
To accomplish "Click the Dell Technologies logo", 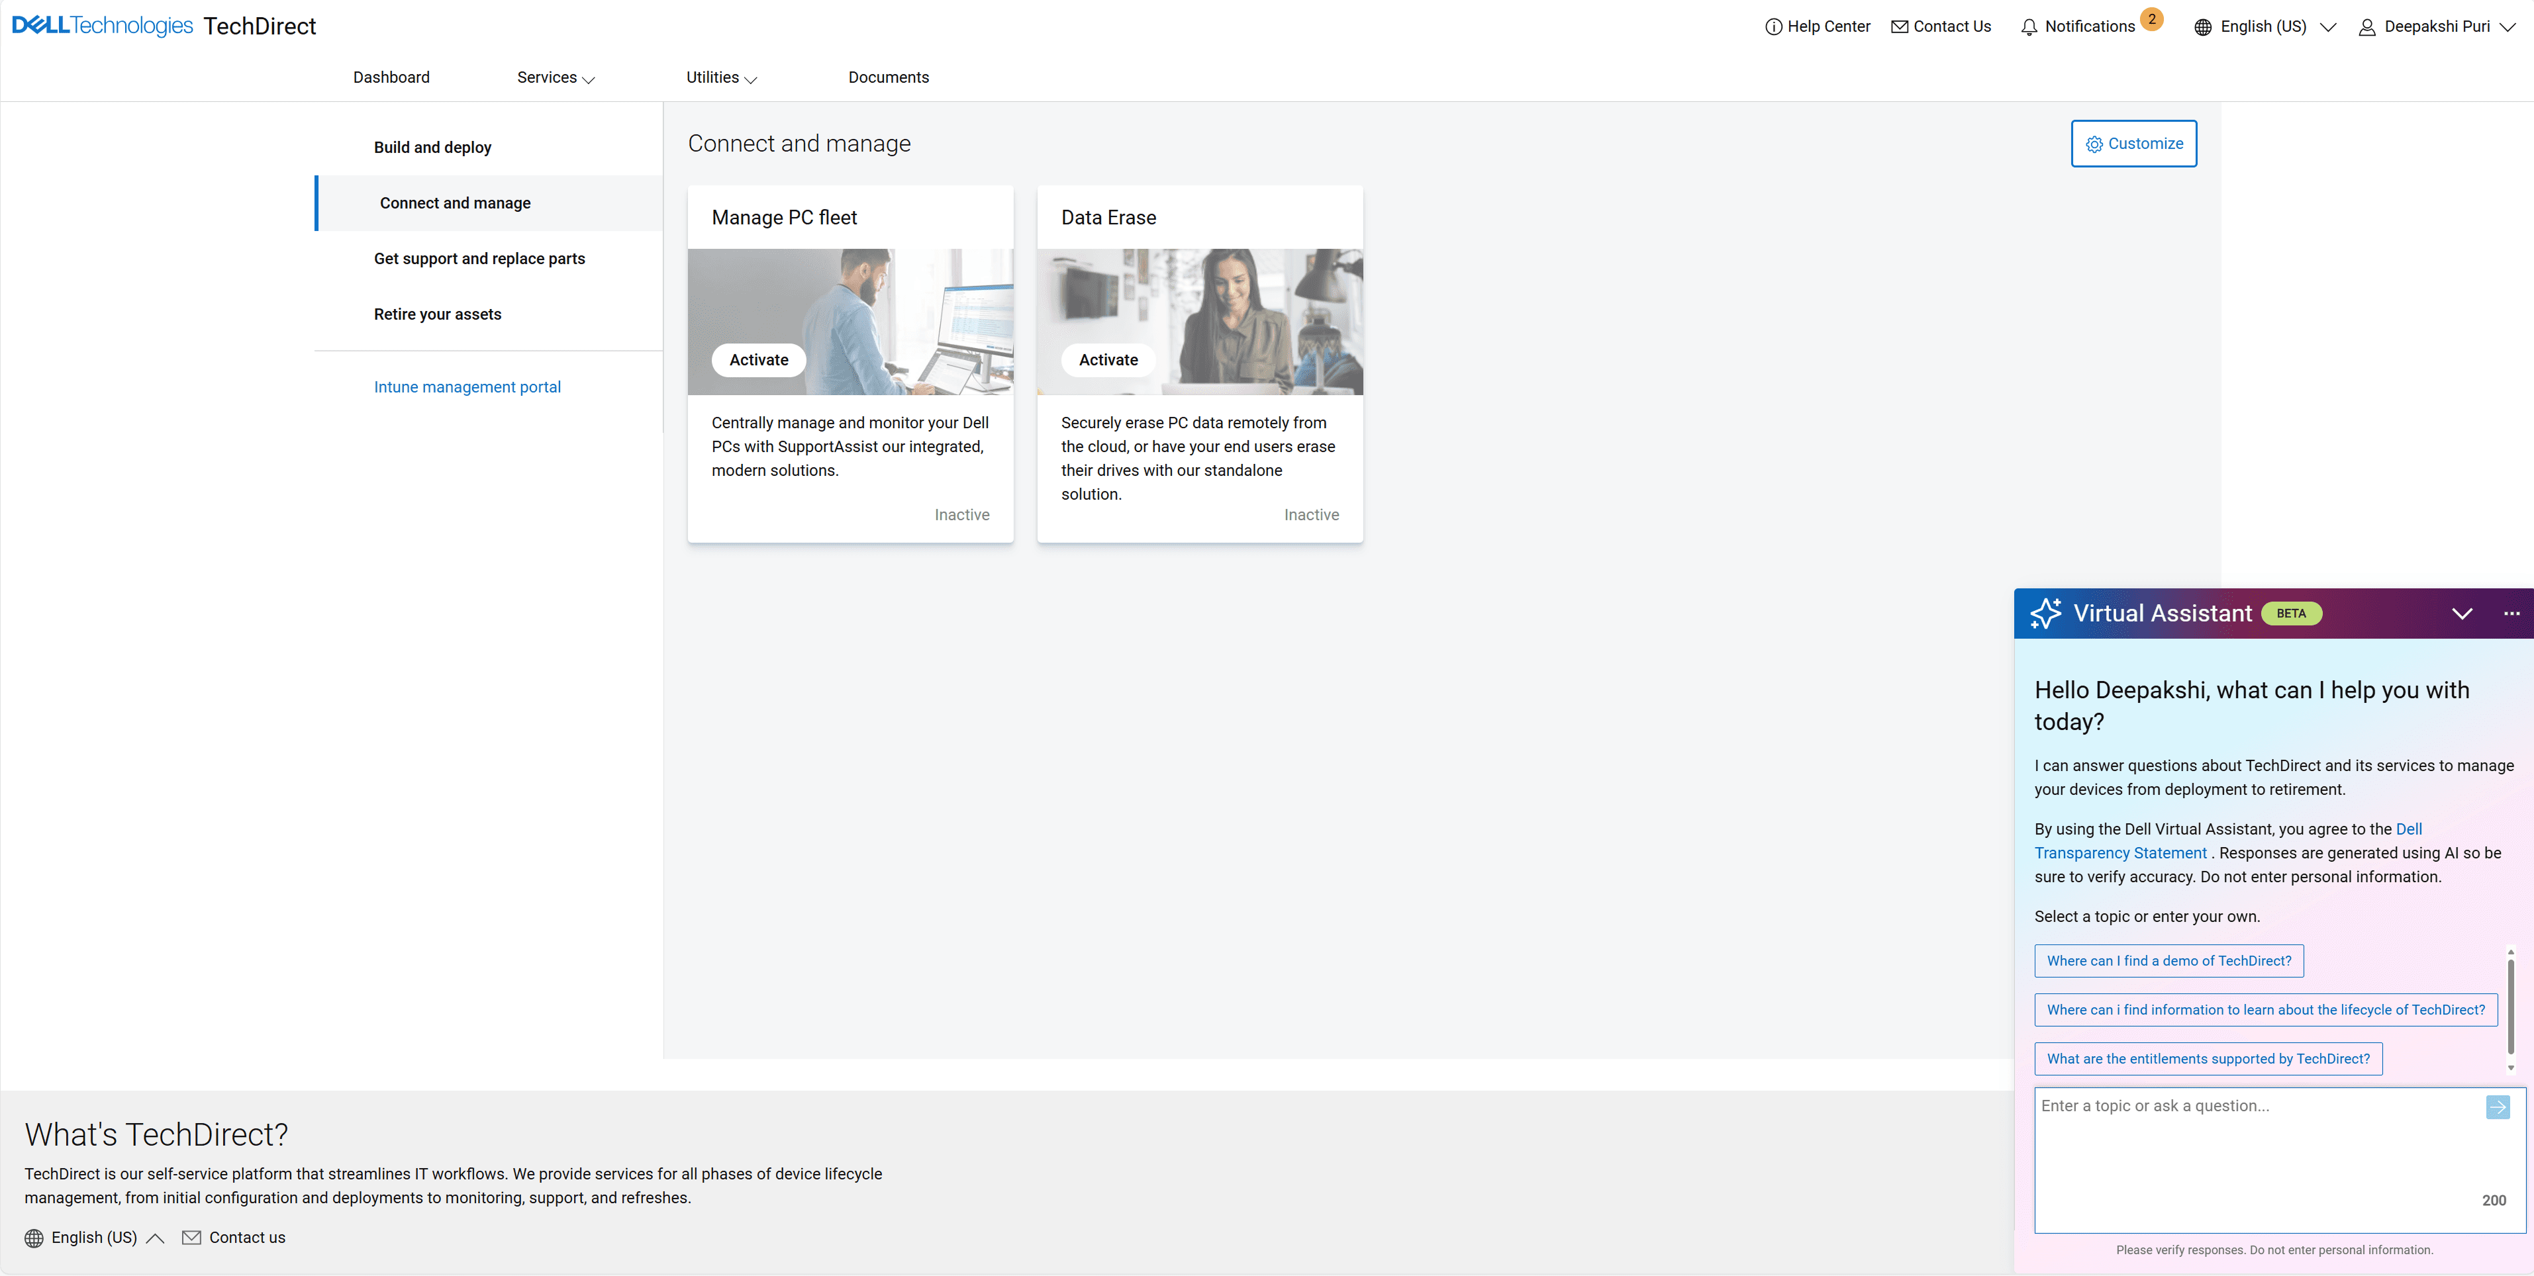I will pos(103,26).
